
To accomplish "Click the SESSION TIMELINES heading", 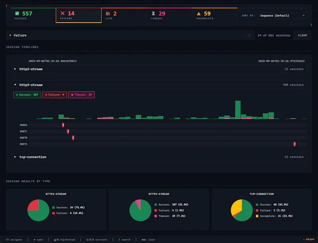I will tap(22, 47).
